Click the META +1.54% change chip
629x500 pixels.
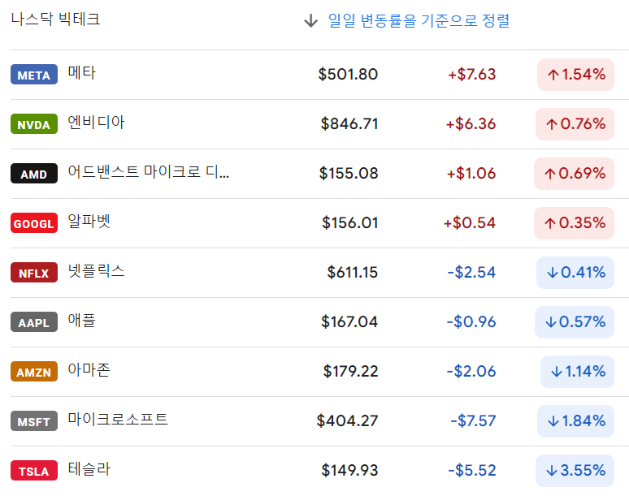click(575, 75)
